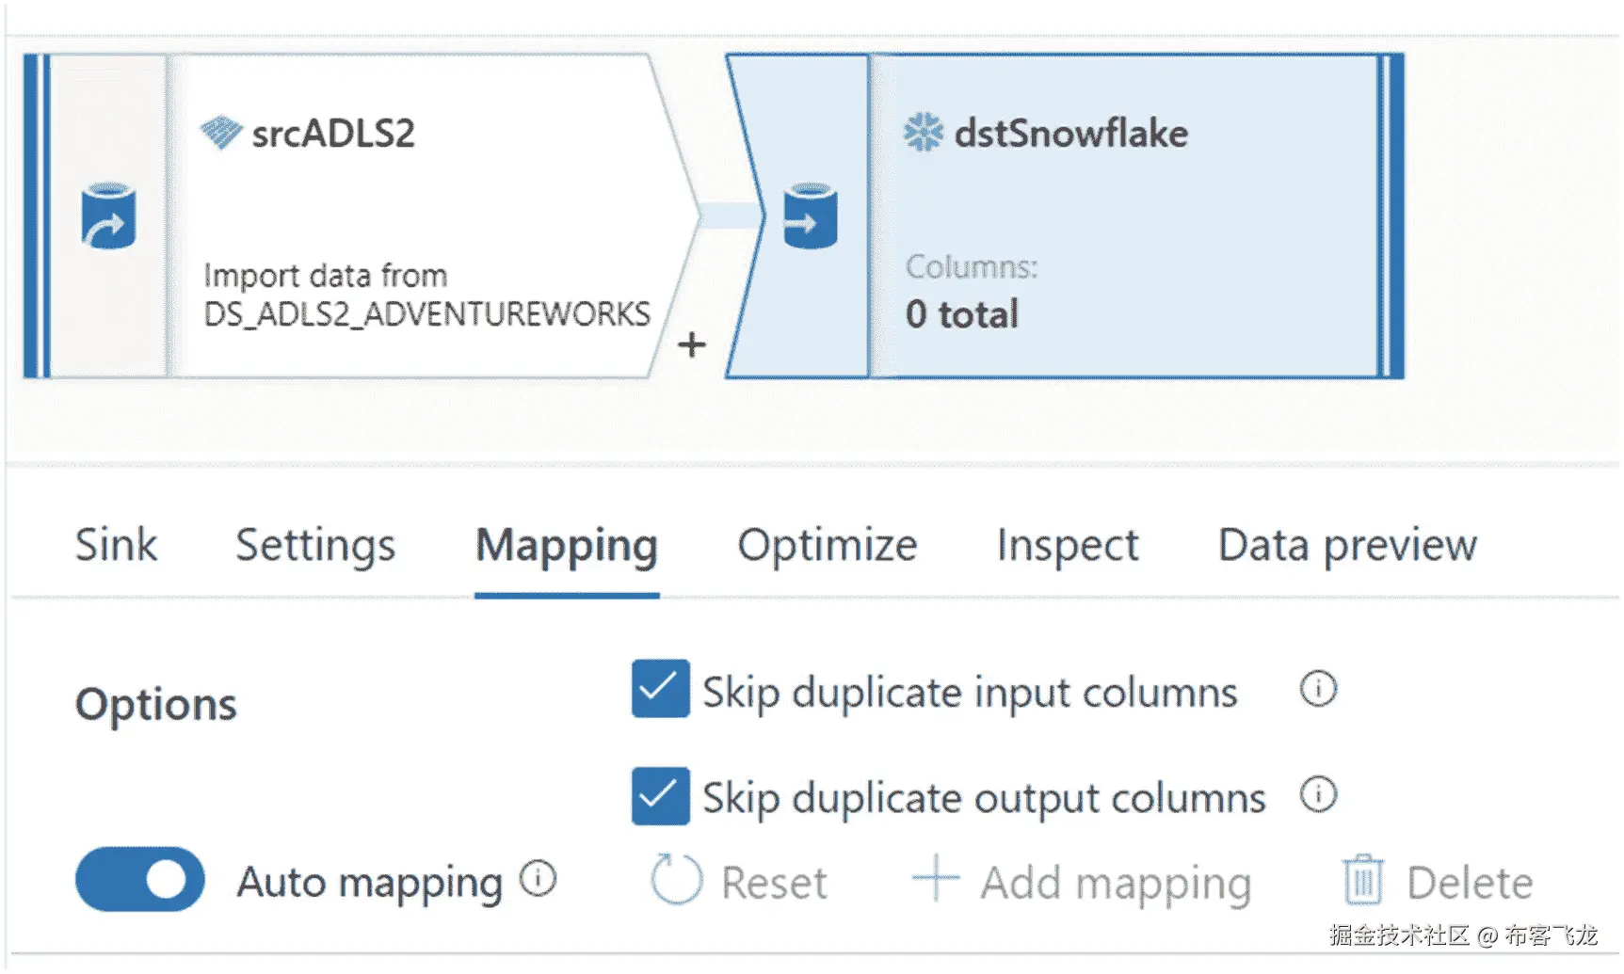This screenshot has height=974, width=1624.
Task: Click the 'Auto mapping' label text
Action: click(x=370, y=883)
